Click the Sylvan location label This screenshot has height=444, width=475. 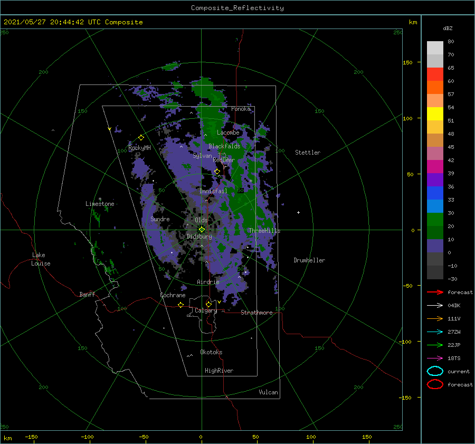point(202,156)
